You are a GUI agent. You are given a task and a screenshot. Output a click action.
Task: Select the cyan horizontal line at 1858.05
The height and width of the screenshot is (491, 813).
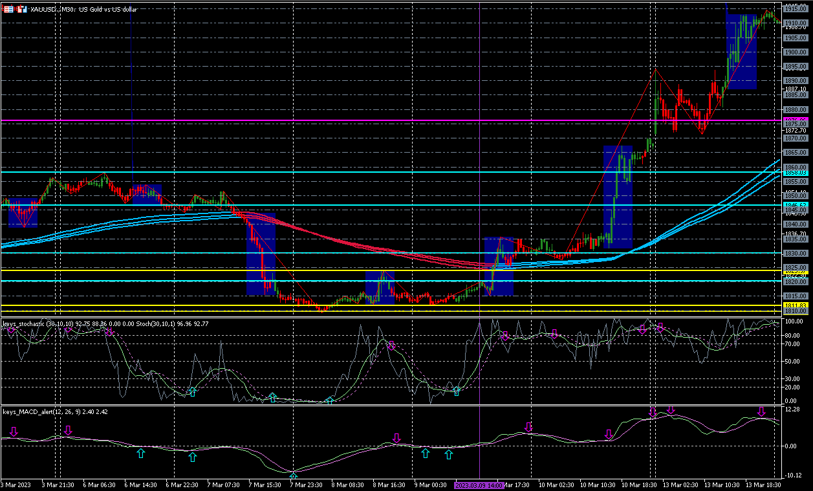[391, 173]
